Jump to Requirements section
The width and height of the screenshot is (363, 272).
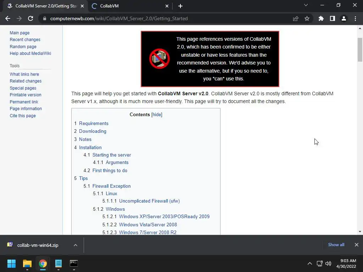[94, 123]
